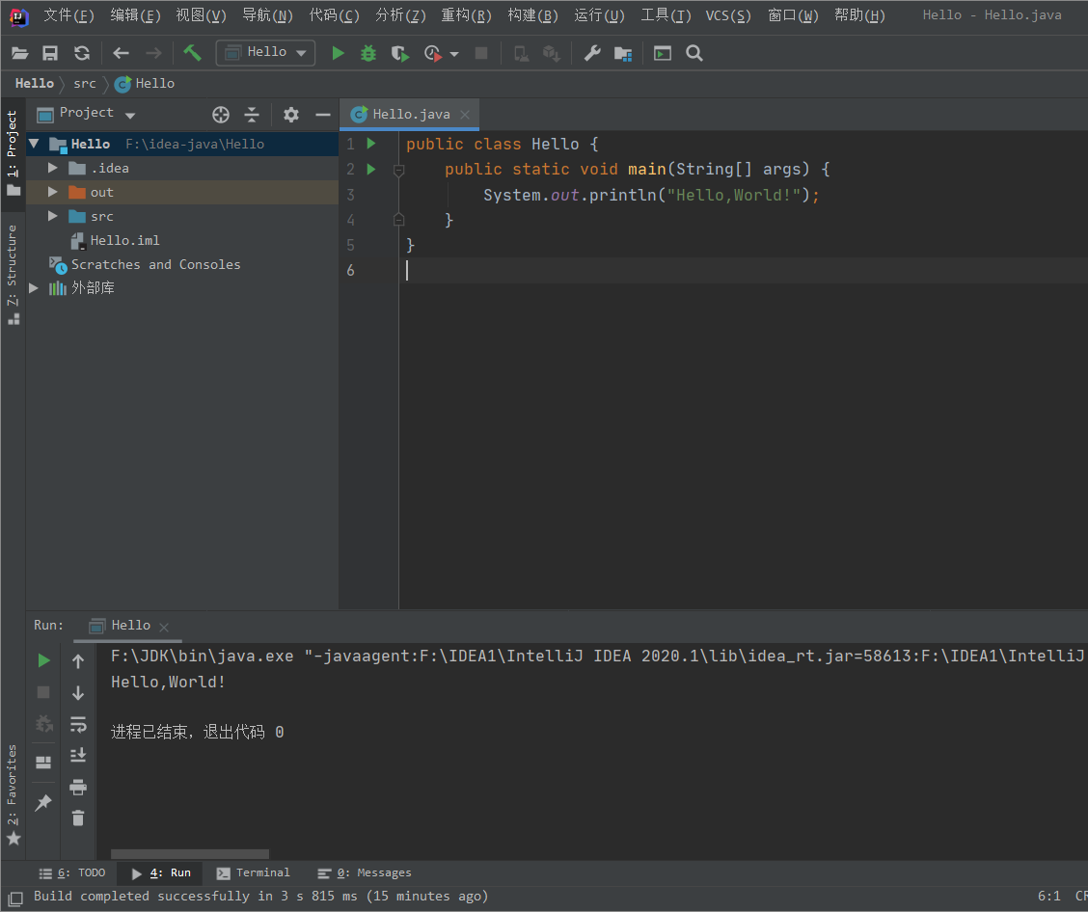Click the src breadcrumb in navigation bar
1088x912 pixels.
tap(85, 84)
